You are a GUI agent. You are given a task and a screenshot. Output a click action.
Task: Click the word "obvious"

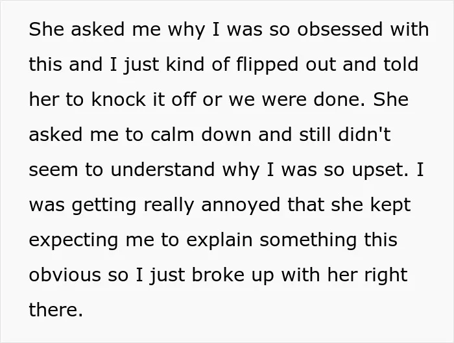click(x=65, y=275)
